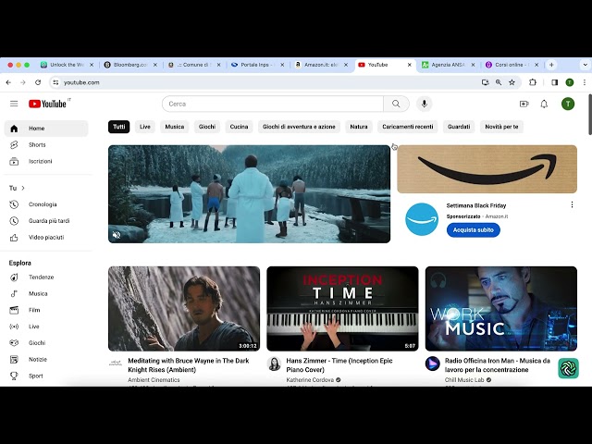Image resolution: width=592 pixels, height=444 pixels.
Task: Select the Tutti filter chip
Action: coord(119,127)
